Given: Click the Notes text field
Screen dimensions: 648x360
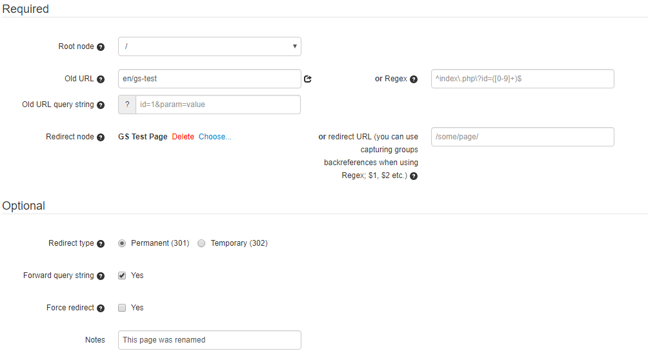Looking at the screenshot, I should pyautogui.click(x=209, y=340).
